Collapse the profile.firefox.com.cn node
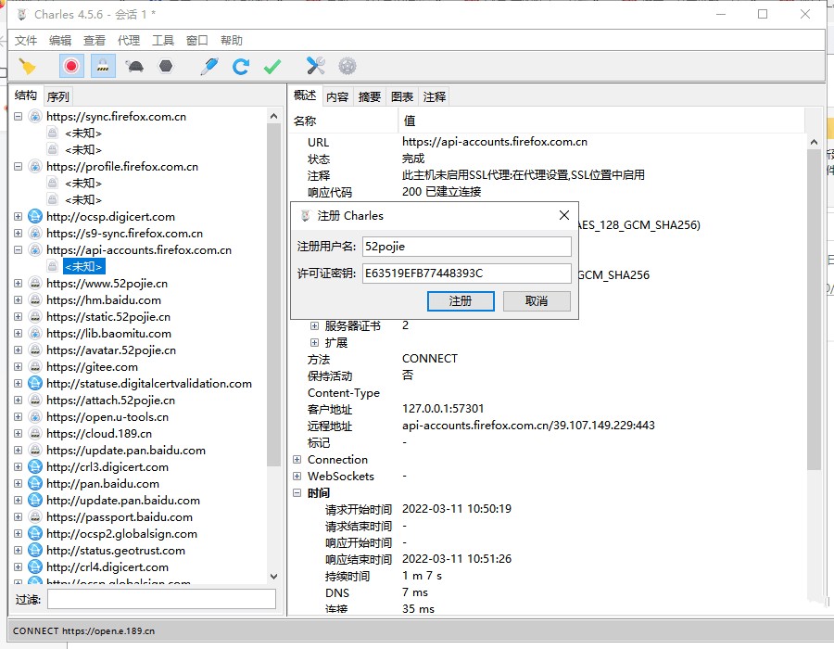The width and height of the screenshot is (834, 649). pyautogui.click(x=19, y=167)
